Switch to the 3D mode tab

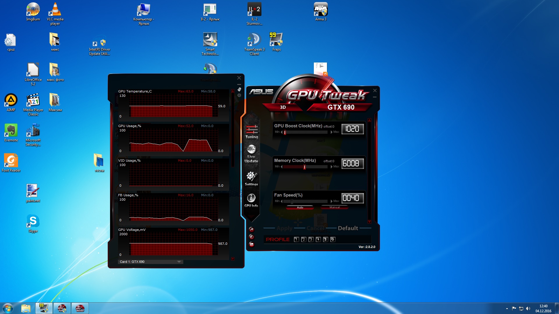click(x=283, y=107)
